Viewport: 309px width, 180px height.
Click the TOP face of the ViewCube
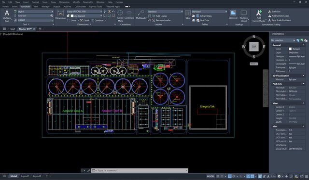254,47
